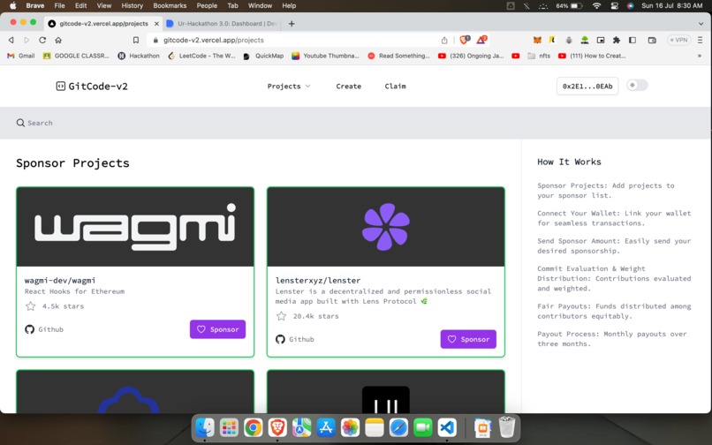Open Google Chrome from the dock
712x445 pixels.
click(254, 427)
